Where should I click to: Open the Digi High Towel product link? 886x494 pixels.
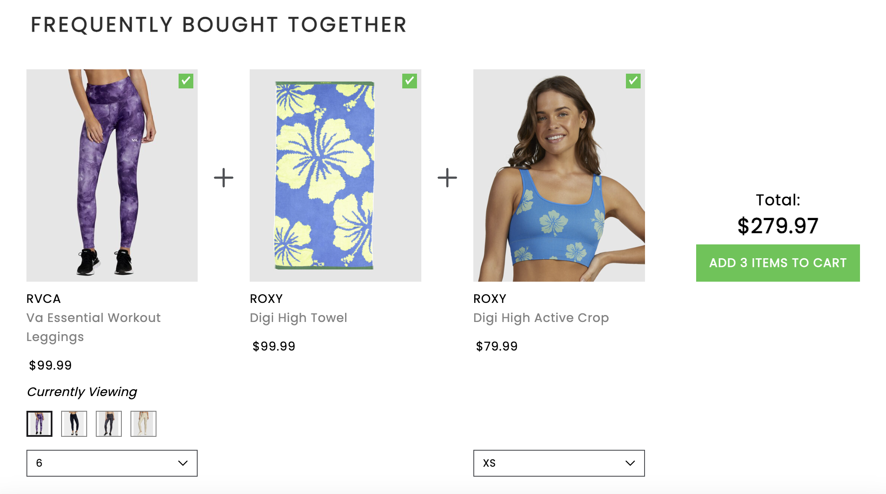tap(298, 318)
